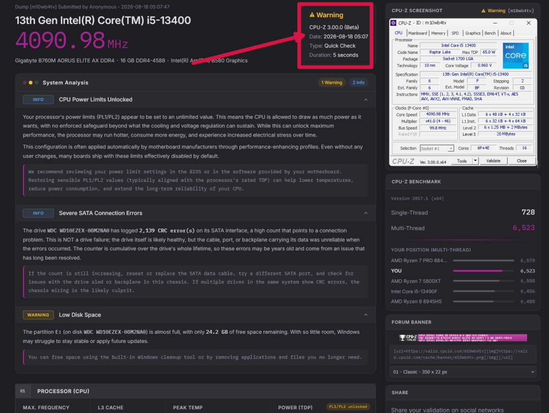This screenshot has width=549, height=413.
Task: Collapse the Severe SATA Connection Errors section
Action: 365,213
